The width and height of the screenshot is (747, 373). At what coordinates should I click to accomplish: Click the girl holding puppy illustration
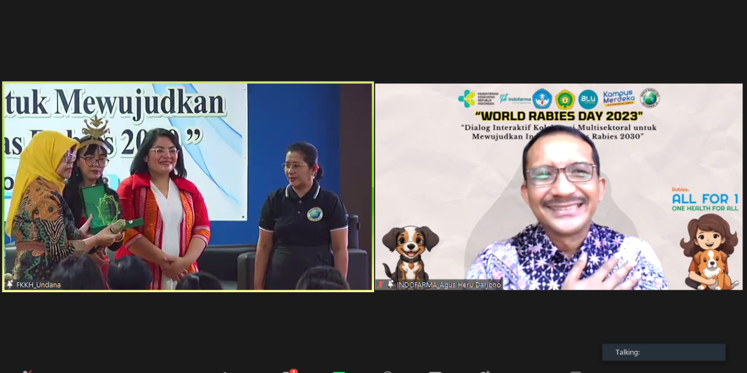pos(709,252)
